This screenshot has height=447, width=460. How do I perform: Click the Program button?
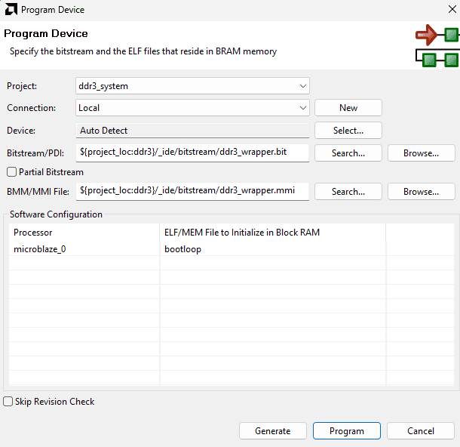(x=346, y=431)
